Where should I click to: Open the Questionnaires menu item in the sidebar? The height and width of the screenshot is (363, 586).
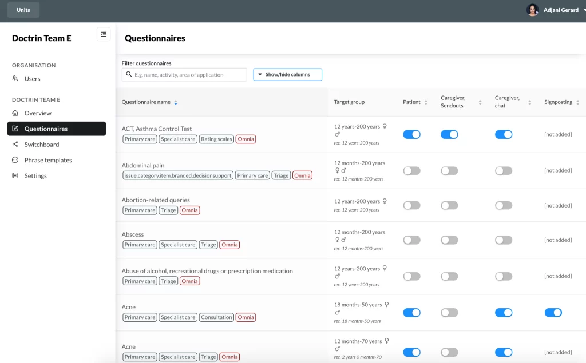(57, 129)
